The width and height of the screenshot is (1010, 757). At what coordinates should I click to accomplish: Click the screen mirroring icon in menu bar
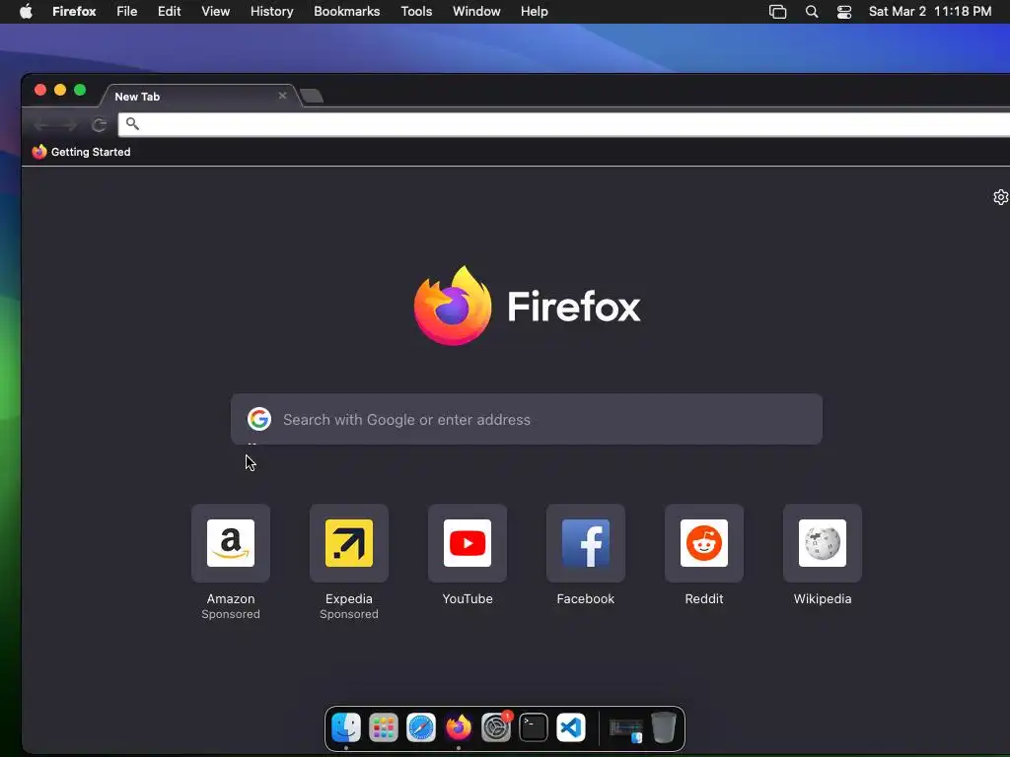(777, 12)
